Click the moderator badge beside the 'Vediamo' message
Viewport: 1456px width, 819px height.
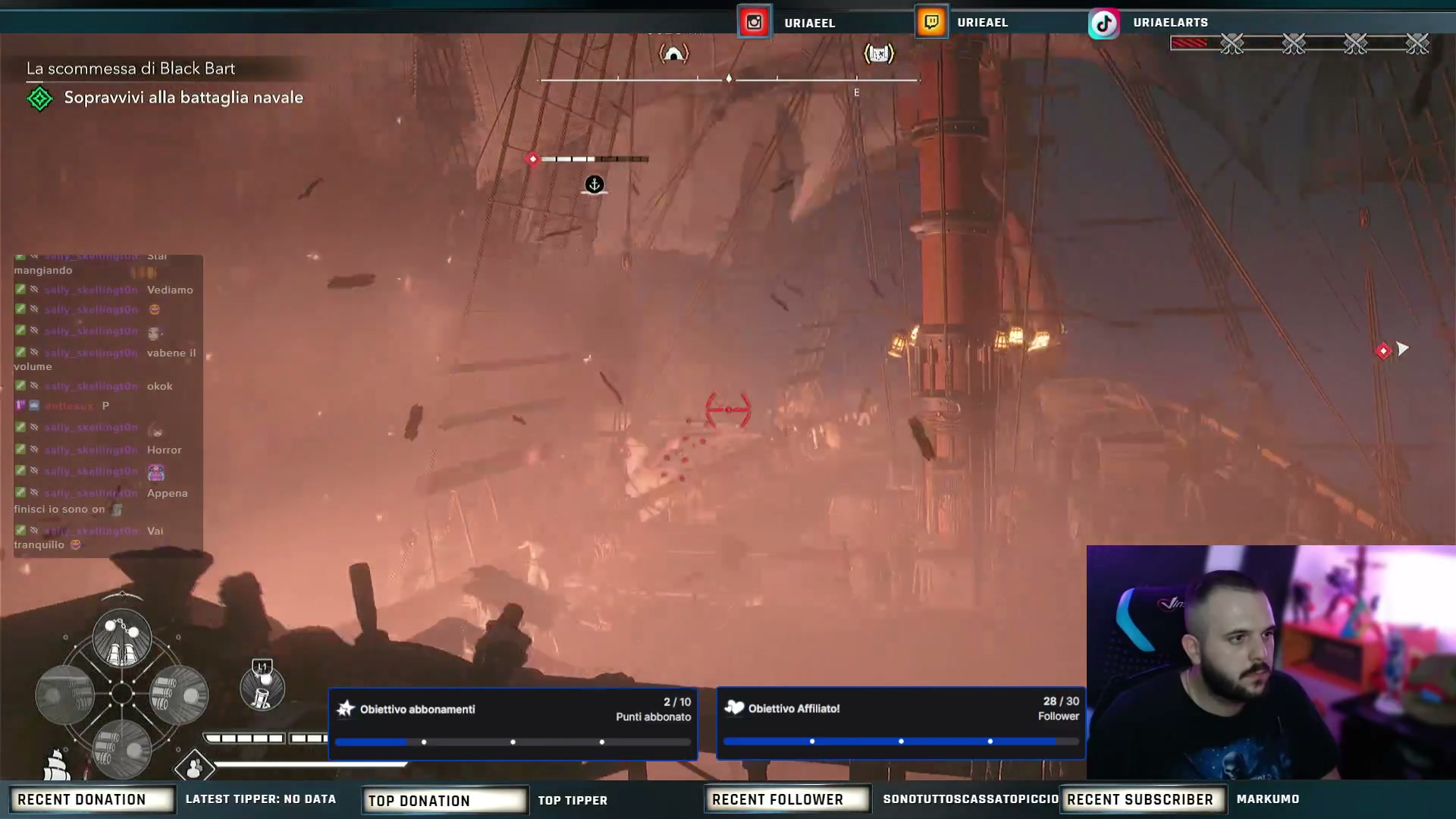20,289
